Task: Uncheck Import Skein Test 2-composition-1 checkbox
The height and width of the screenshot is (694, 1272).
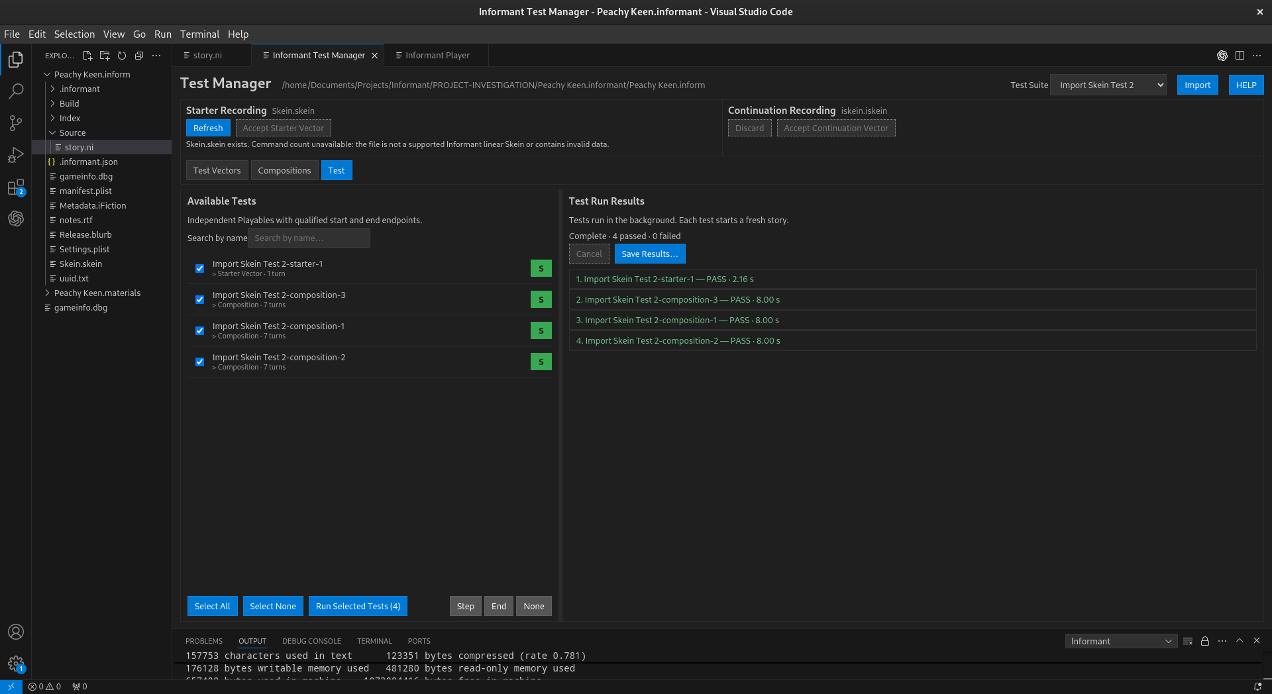Action: 199,330
